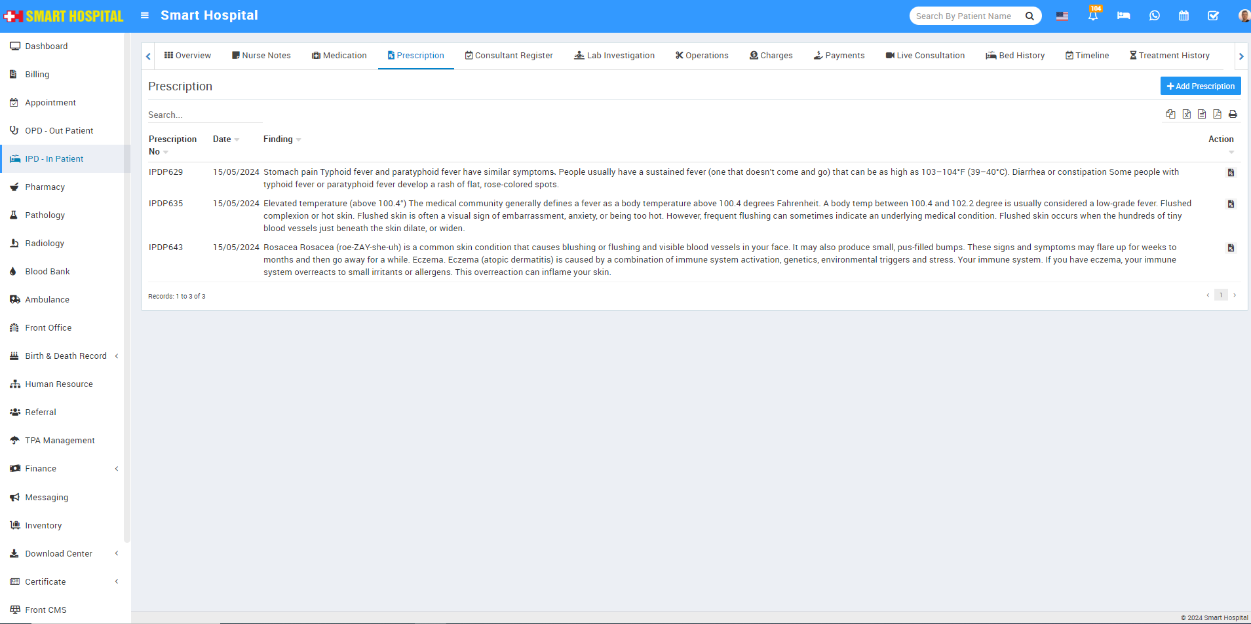
Task: Open the bed status icon
Action: point(1123,16)
